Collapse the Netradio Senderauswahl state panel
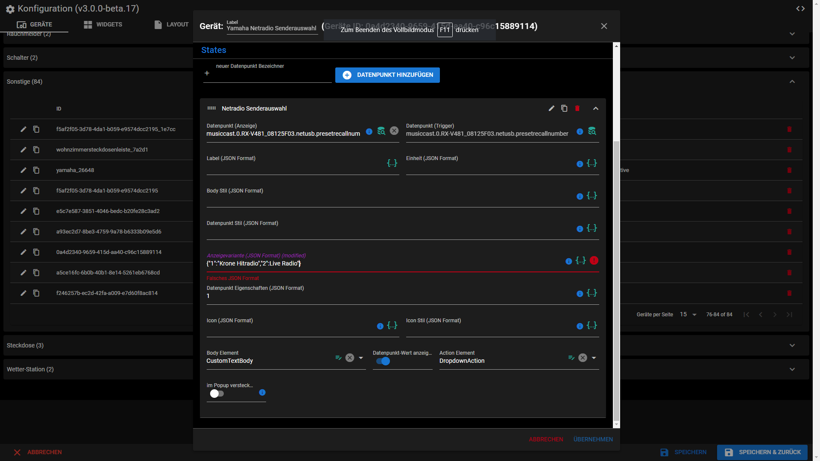Image resolution: width=820 pixels, height=461 pixels. coord(596,108)
